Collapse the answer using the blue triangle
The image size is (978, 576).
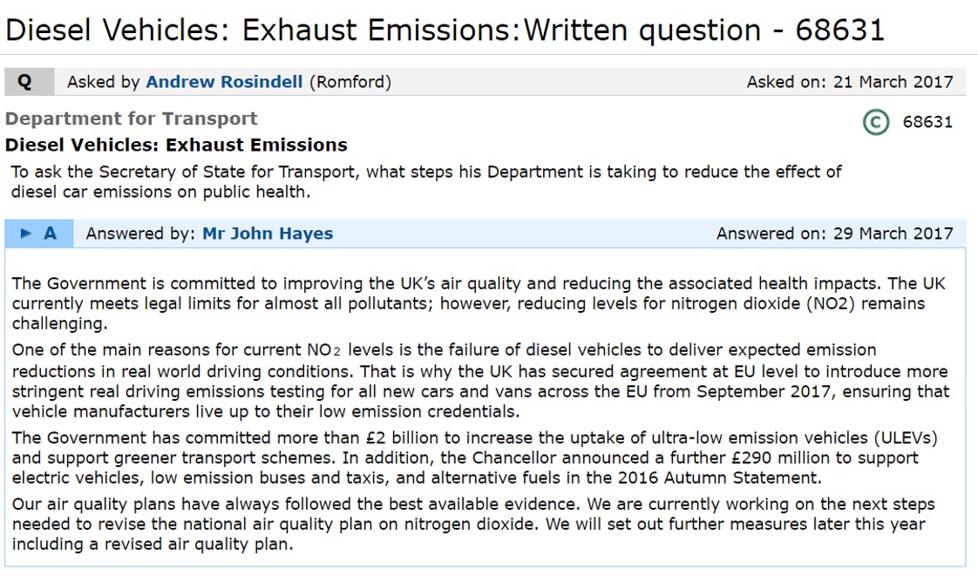coord(25,234)
